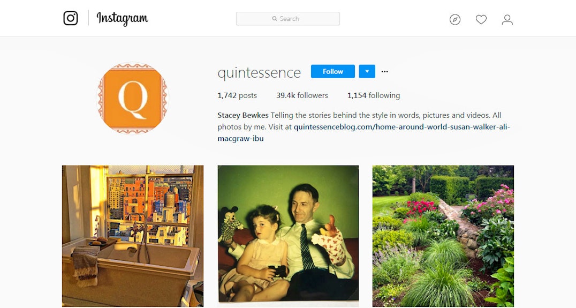Click the Instagram camera logo icon
Viewport: 576px width, 308px height.
tap(71, 18)
